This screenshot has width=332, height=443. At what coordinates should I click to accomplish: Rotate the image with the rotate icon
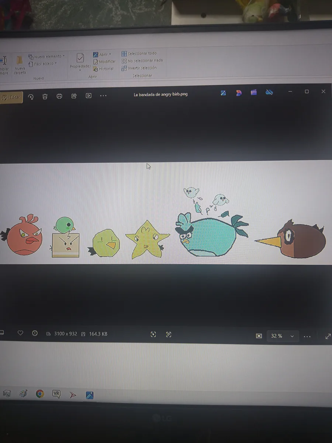point(31,96)
